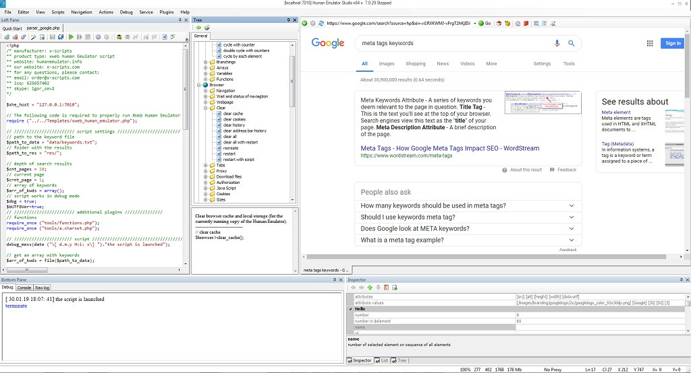Image resolution: width=691 pixels, height=373 pixels.
Task: Open the Navigation menu
Action: [x=82, y=12]
